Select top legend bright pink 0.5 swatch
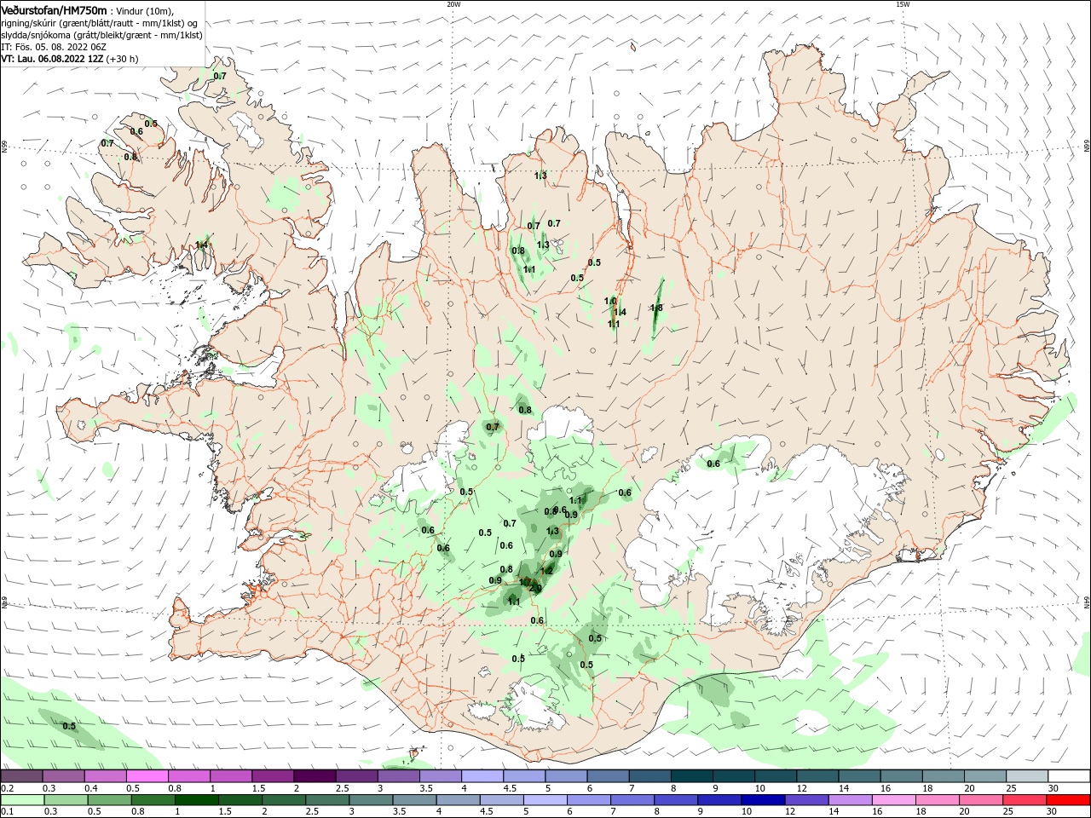The width and height of the screenshot is (1091, 818). 147,775
